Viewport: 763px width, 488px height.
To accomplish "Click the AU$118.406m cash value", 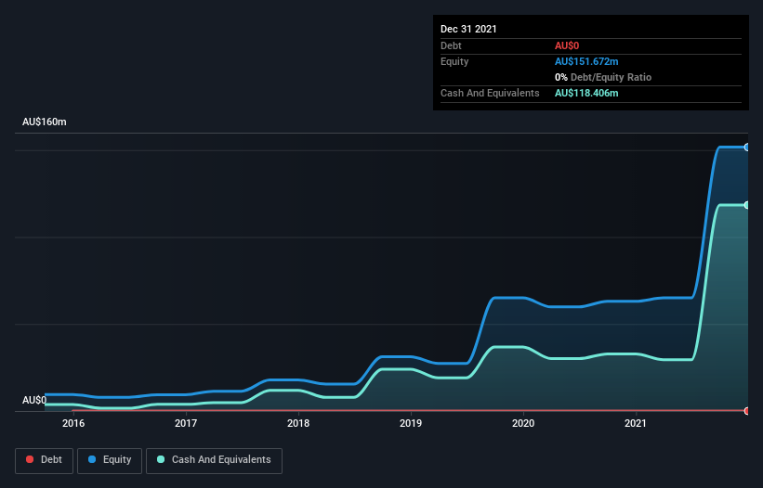I will 586,93.
